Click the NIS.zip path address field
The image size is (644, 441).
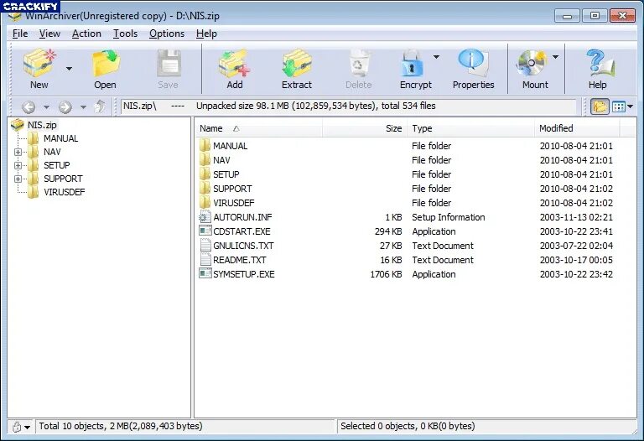[x=349, y=106]
